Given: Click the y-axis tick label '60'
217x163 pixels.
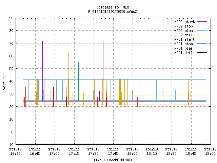Looking at the screenshot, I should [x=11, y=56].
